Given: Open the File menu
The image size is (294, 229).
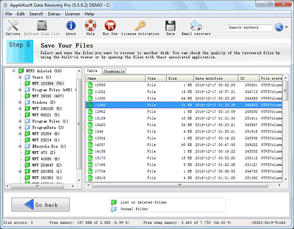Looking at the screenshot, I should [x=8, y=14].
